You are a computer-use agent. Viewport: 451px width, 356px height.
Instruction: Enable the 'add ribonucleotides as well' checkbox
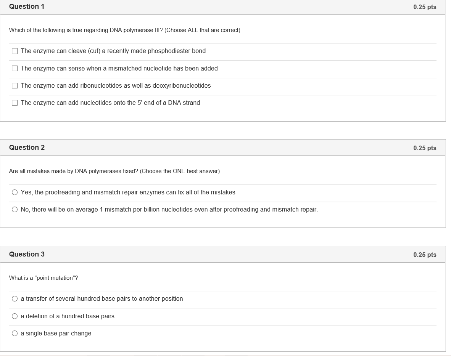click(15, 86)
